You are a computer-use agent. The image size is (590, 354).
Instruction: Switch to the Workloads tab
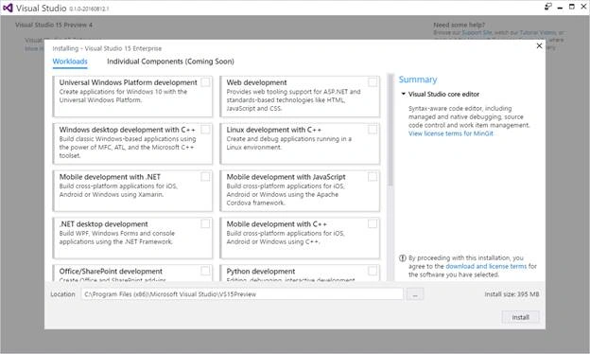pyautogui.click(x=70, y=62)
